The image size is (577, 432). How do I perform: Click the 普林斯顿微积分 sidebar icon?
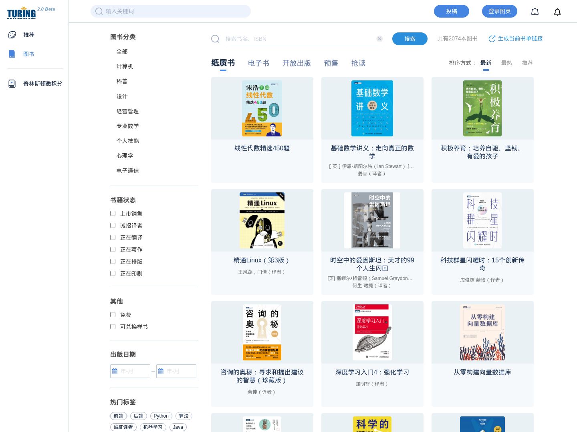click(12, 84)
